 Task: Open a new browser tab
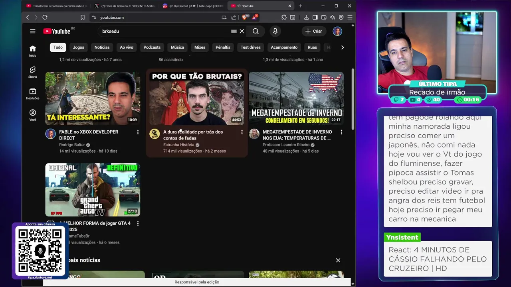(300, 6)
